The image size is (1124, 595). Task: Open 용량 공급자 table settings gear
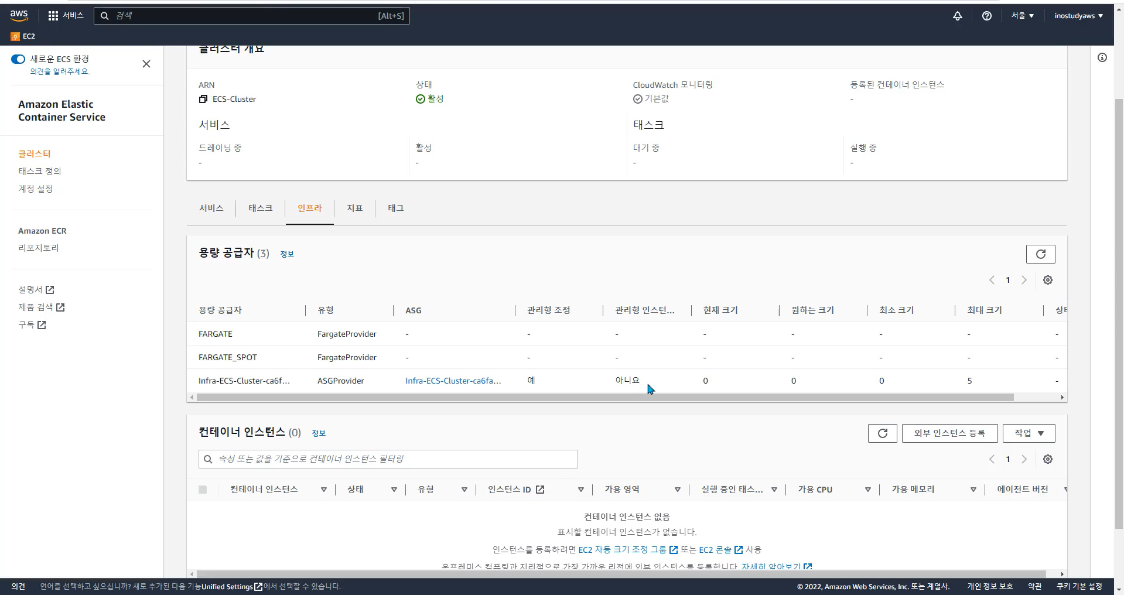coord(1047,280)
